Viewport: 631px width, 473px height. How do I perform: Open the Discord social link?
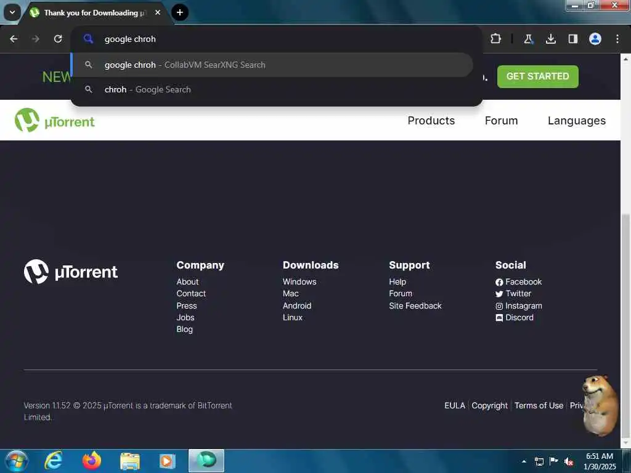tap(515, 317)
